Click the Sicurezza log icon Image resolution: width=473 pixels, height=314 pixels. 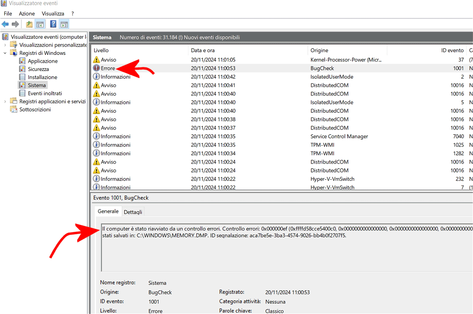(22, 69)
